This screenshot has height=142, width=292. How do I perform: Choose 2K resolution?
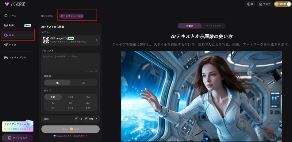click(x=84, y=82)
